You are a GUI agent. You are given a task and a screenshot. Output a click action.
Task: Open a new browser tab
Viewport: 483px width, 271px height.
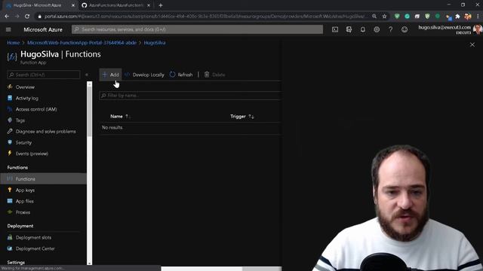[161, 5]
